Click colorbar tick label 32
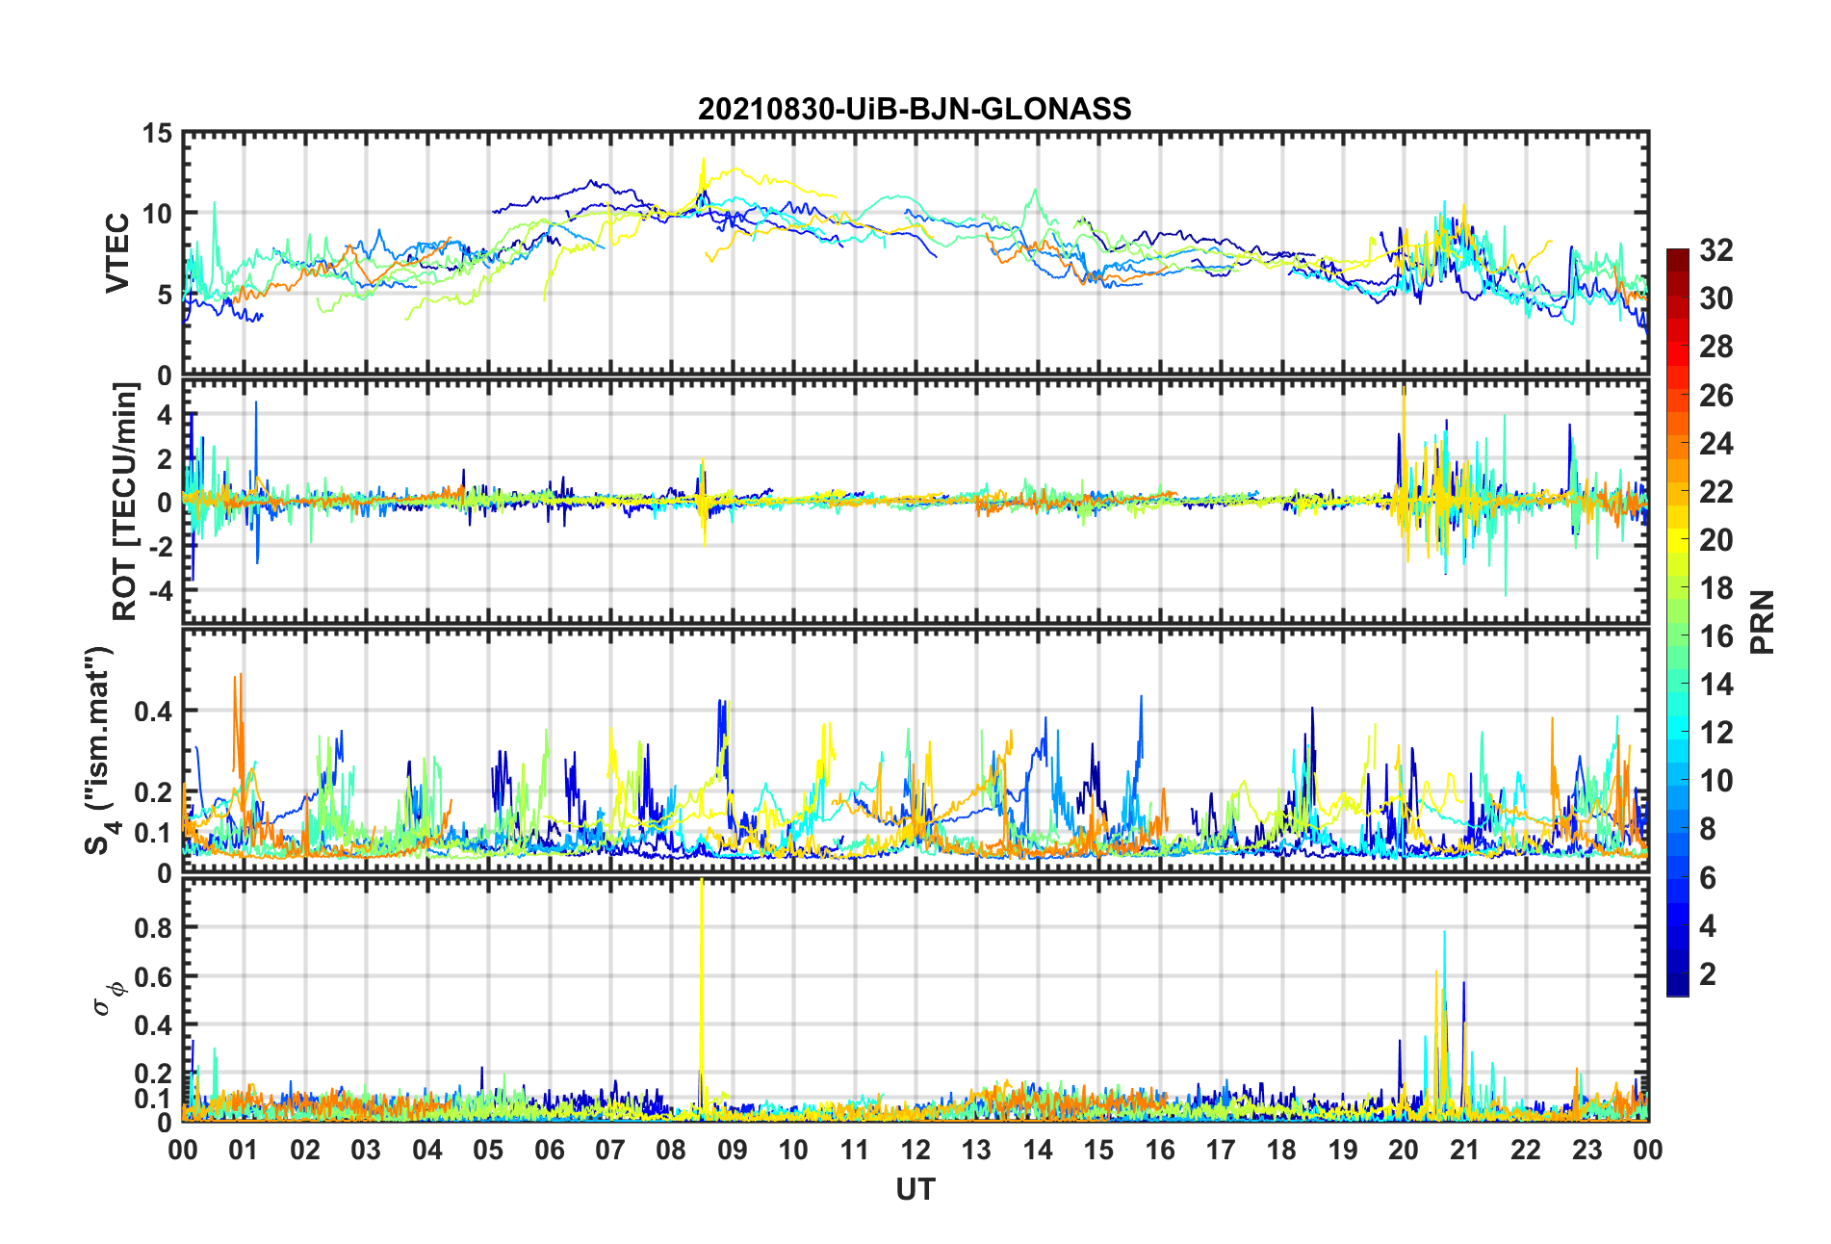1831x1244 pixels. pos(1716,250)
